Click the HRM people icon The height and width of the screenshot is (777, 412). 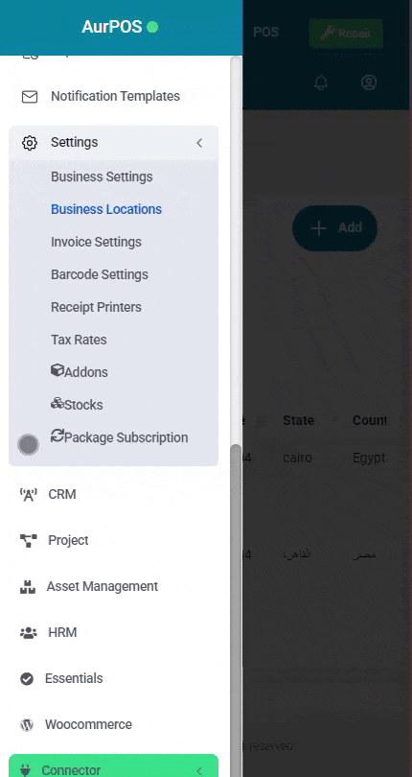[28, 633]
